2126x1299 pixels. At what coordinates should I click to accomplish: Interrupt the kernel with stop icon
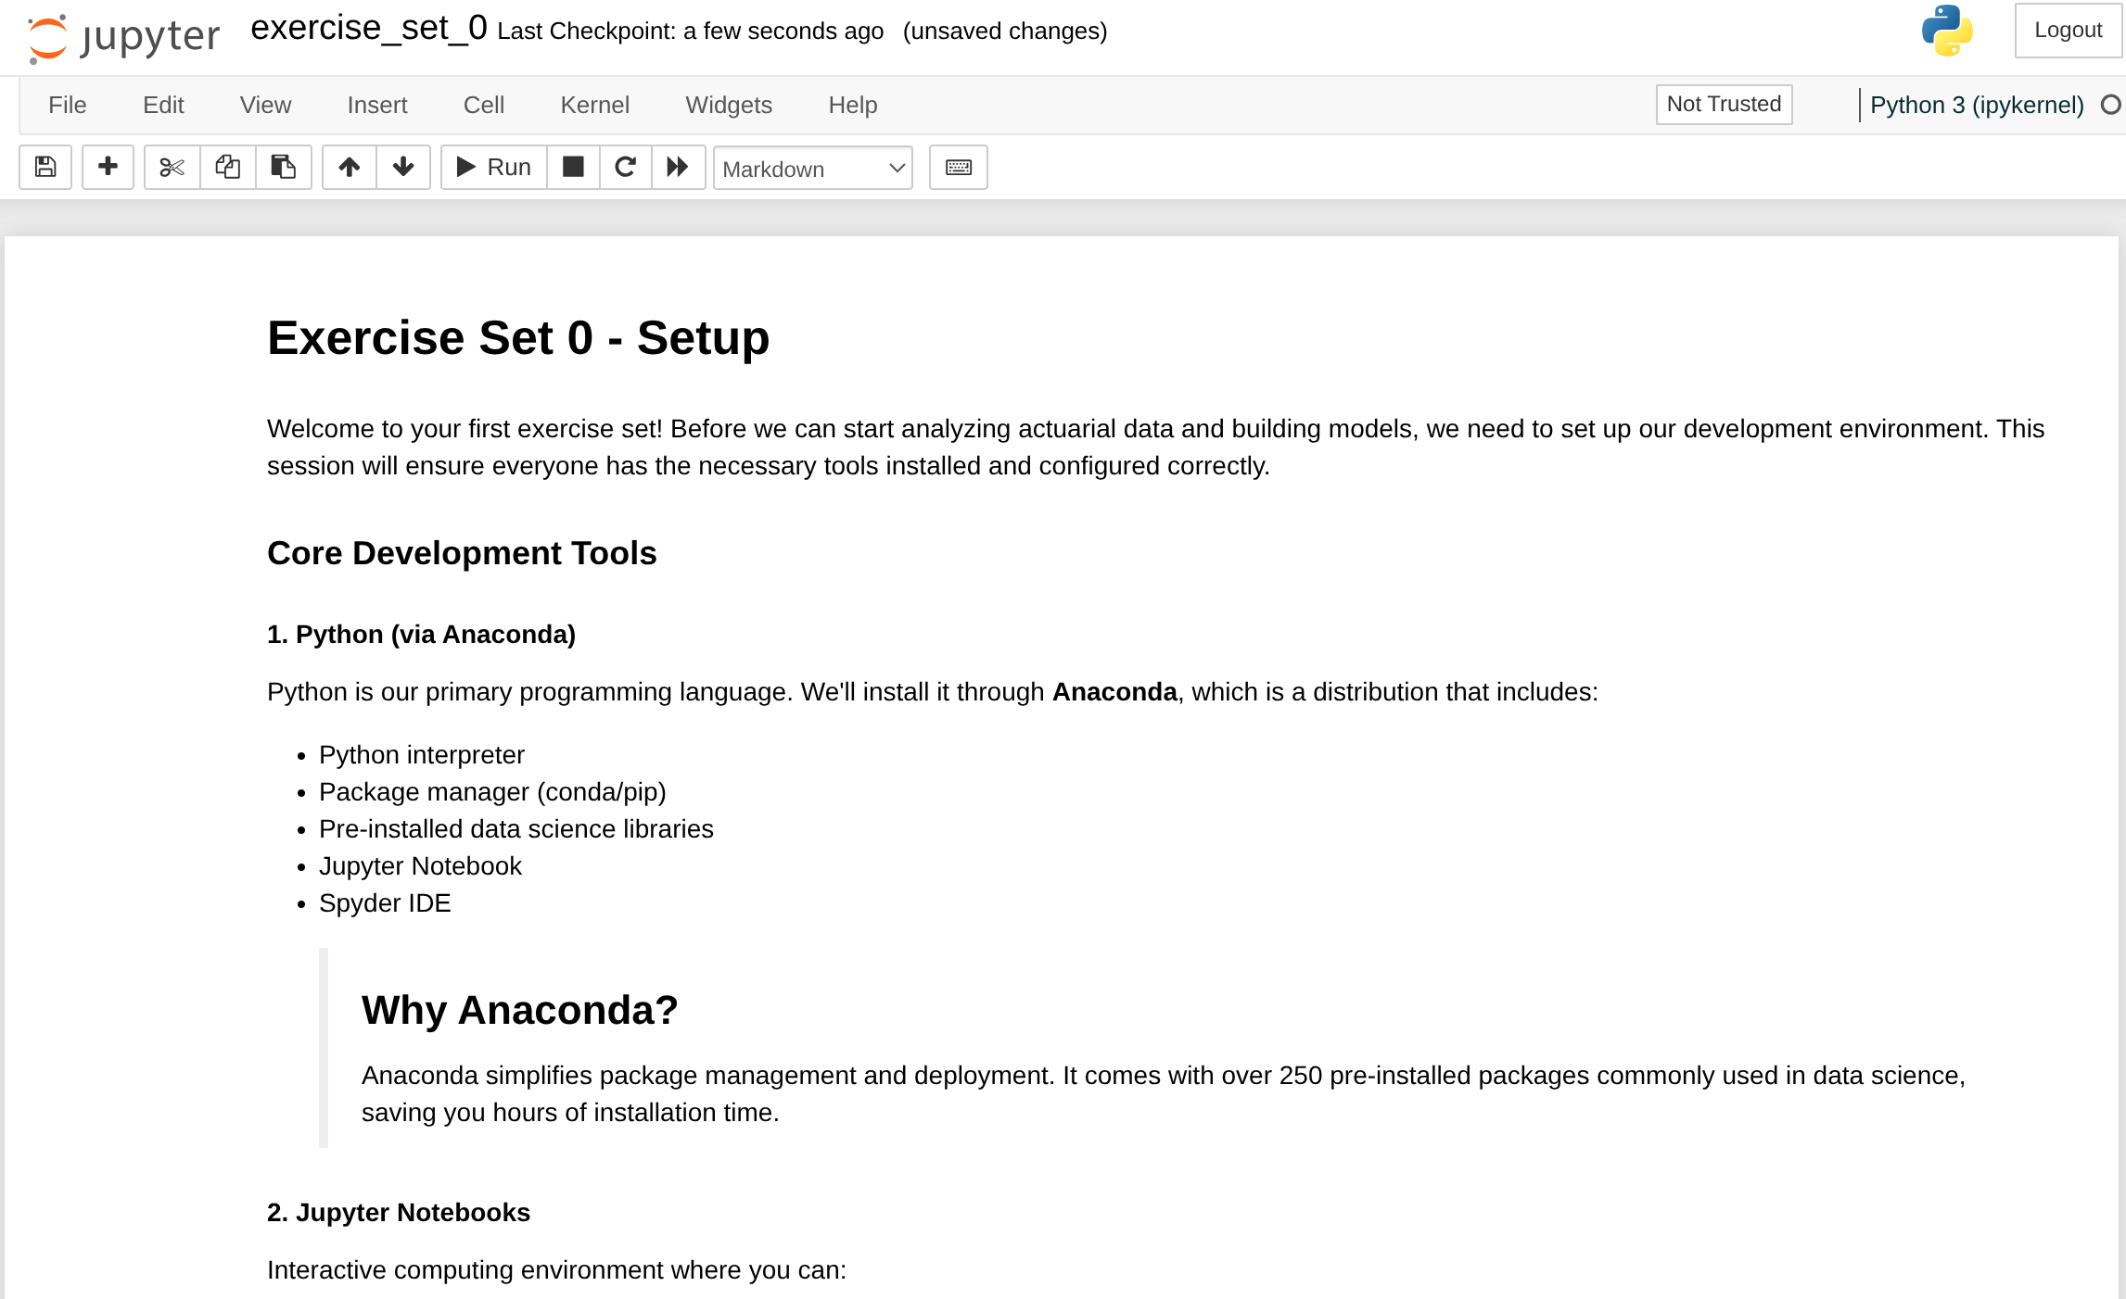pos(573,167)
